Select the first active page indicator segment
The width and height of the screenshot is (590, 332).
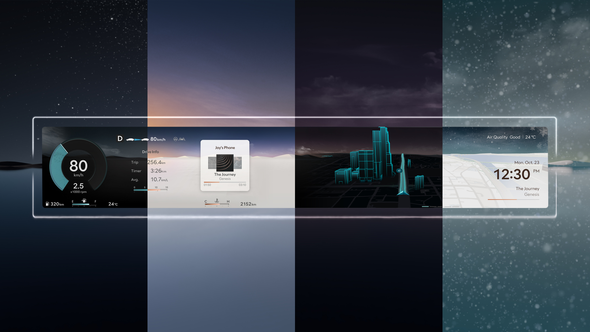point(425,207)
